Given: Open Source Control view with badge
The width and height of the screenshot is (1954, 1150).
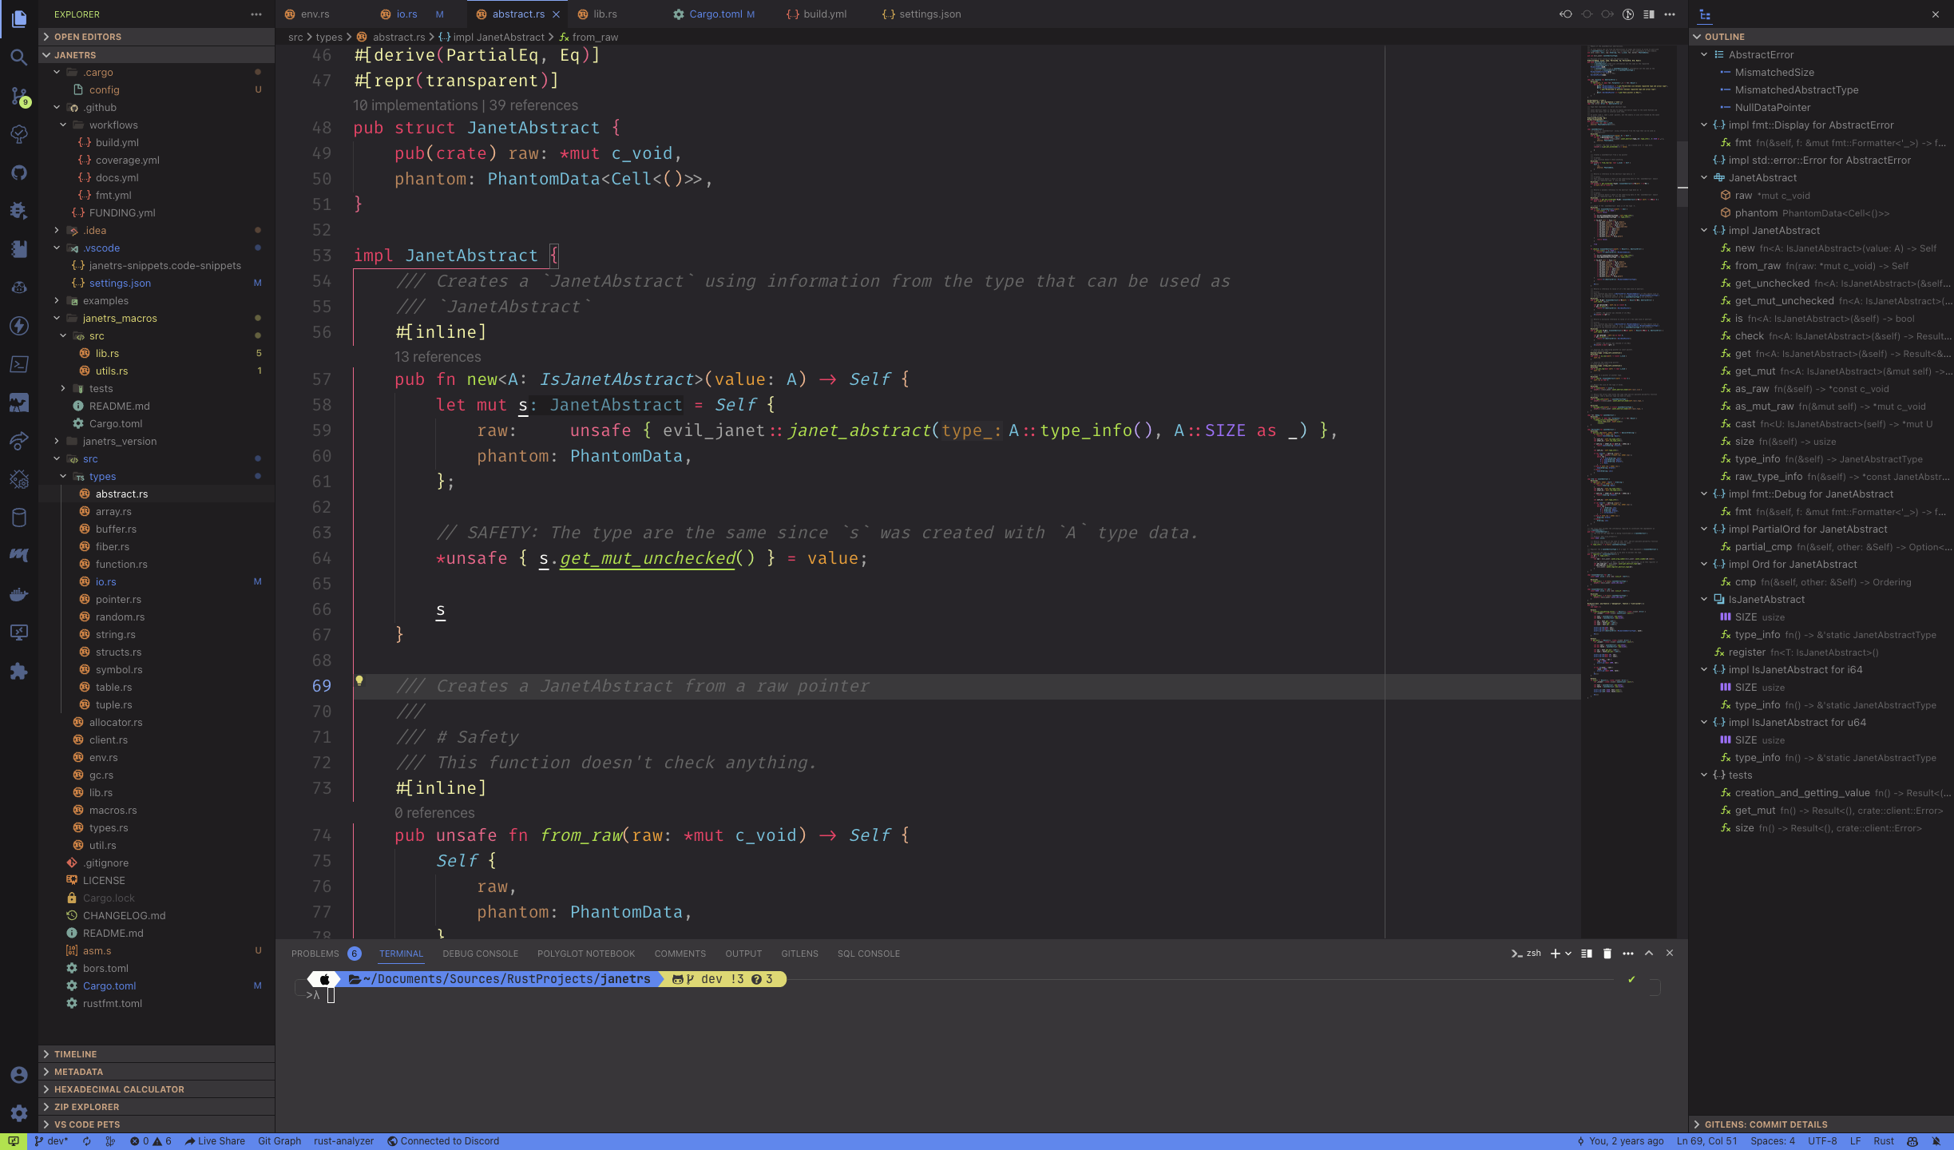Looking at the screenshot, I should (19, 96).
